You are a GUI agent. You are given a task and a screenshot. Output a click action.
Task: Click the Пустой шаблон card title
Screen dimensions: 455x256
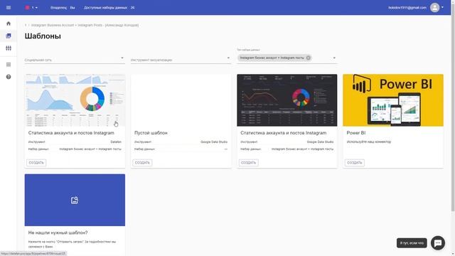(151, 133)
